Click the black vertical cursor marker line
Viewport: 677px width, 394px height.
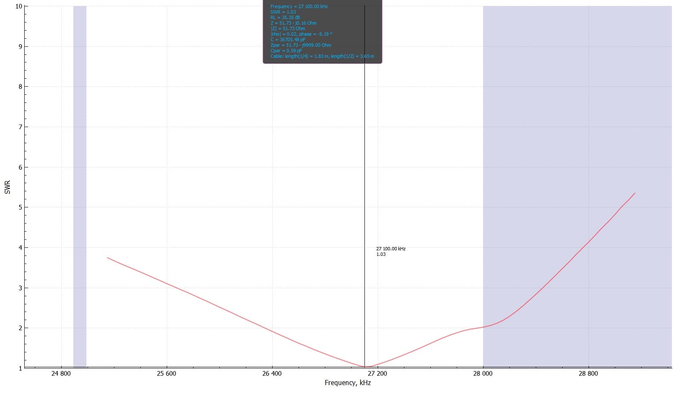pyautogui.click(x=364, y=186)
